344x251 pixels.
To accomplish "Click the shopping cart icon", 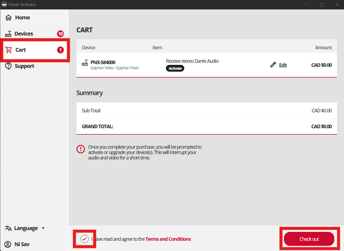I will click(9, 50).
